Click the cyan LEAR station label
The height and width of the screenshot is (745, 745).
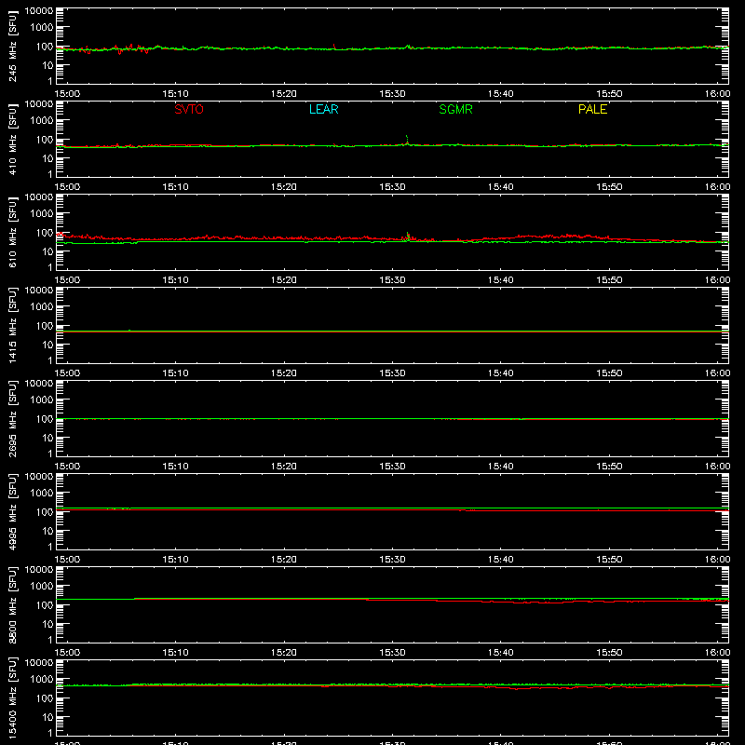(x=323, y=109)
